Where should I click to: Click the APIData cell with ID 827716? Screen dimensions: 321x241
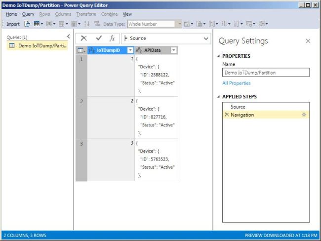(156, 118)
